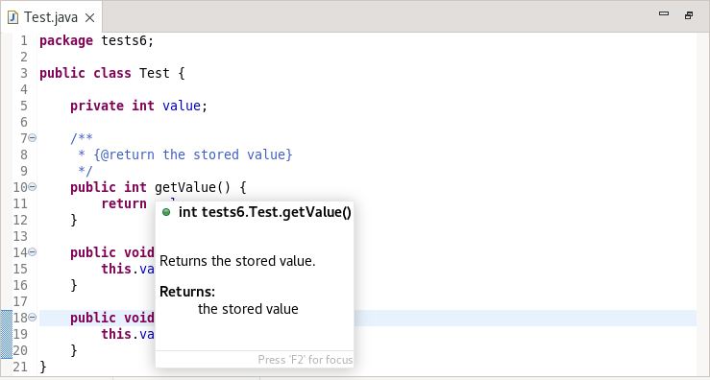Collapse the getValue method at line 10
710x380 pixels.
(x=32, y=186)
